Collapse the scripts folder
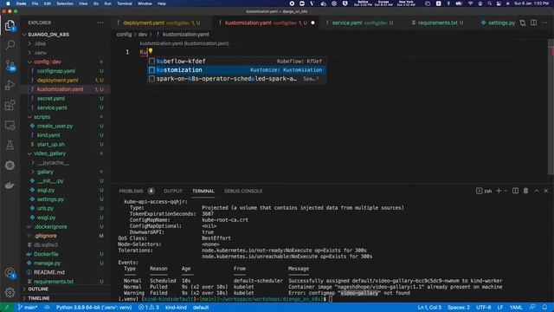 pos(29,117)
